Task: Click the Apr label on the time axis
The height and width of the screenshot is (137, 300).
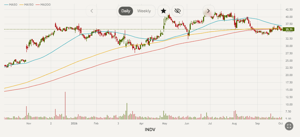Action: 141,123
